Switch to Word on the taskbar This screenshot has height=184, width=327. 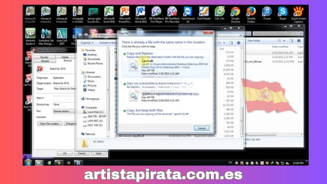(x=78, y=163)
